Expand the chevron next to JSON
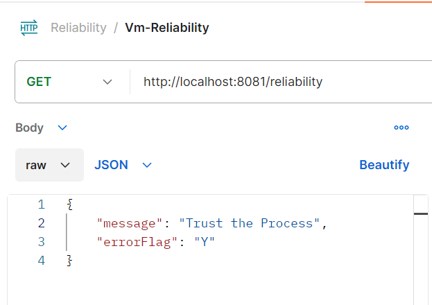This screenshot has width=432, height=305. (146, 165)
